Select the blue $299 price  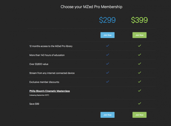(107, 20)
